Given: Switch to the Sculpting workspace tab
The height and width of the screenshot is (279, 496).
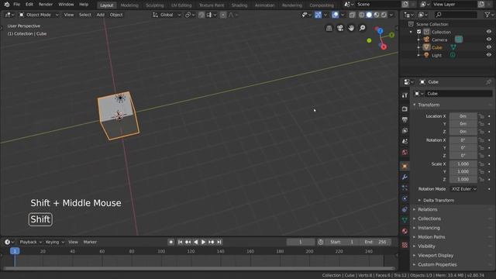Looking at the screenshot, I should coord(155,5).
